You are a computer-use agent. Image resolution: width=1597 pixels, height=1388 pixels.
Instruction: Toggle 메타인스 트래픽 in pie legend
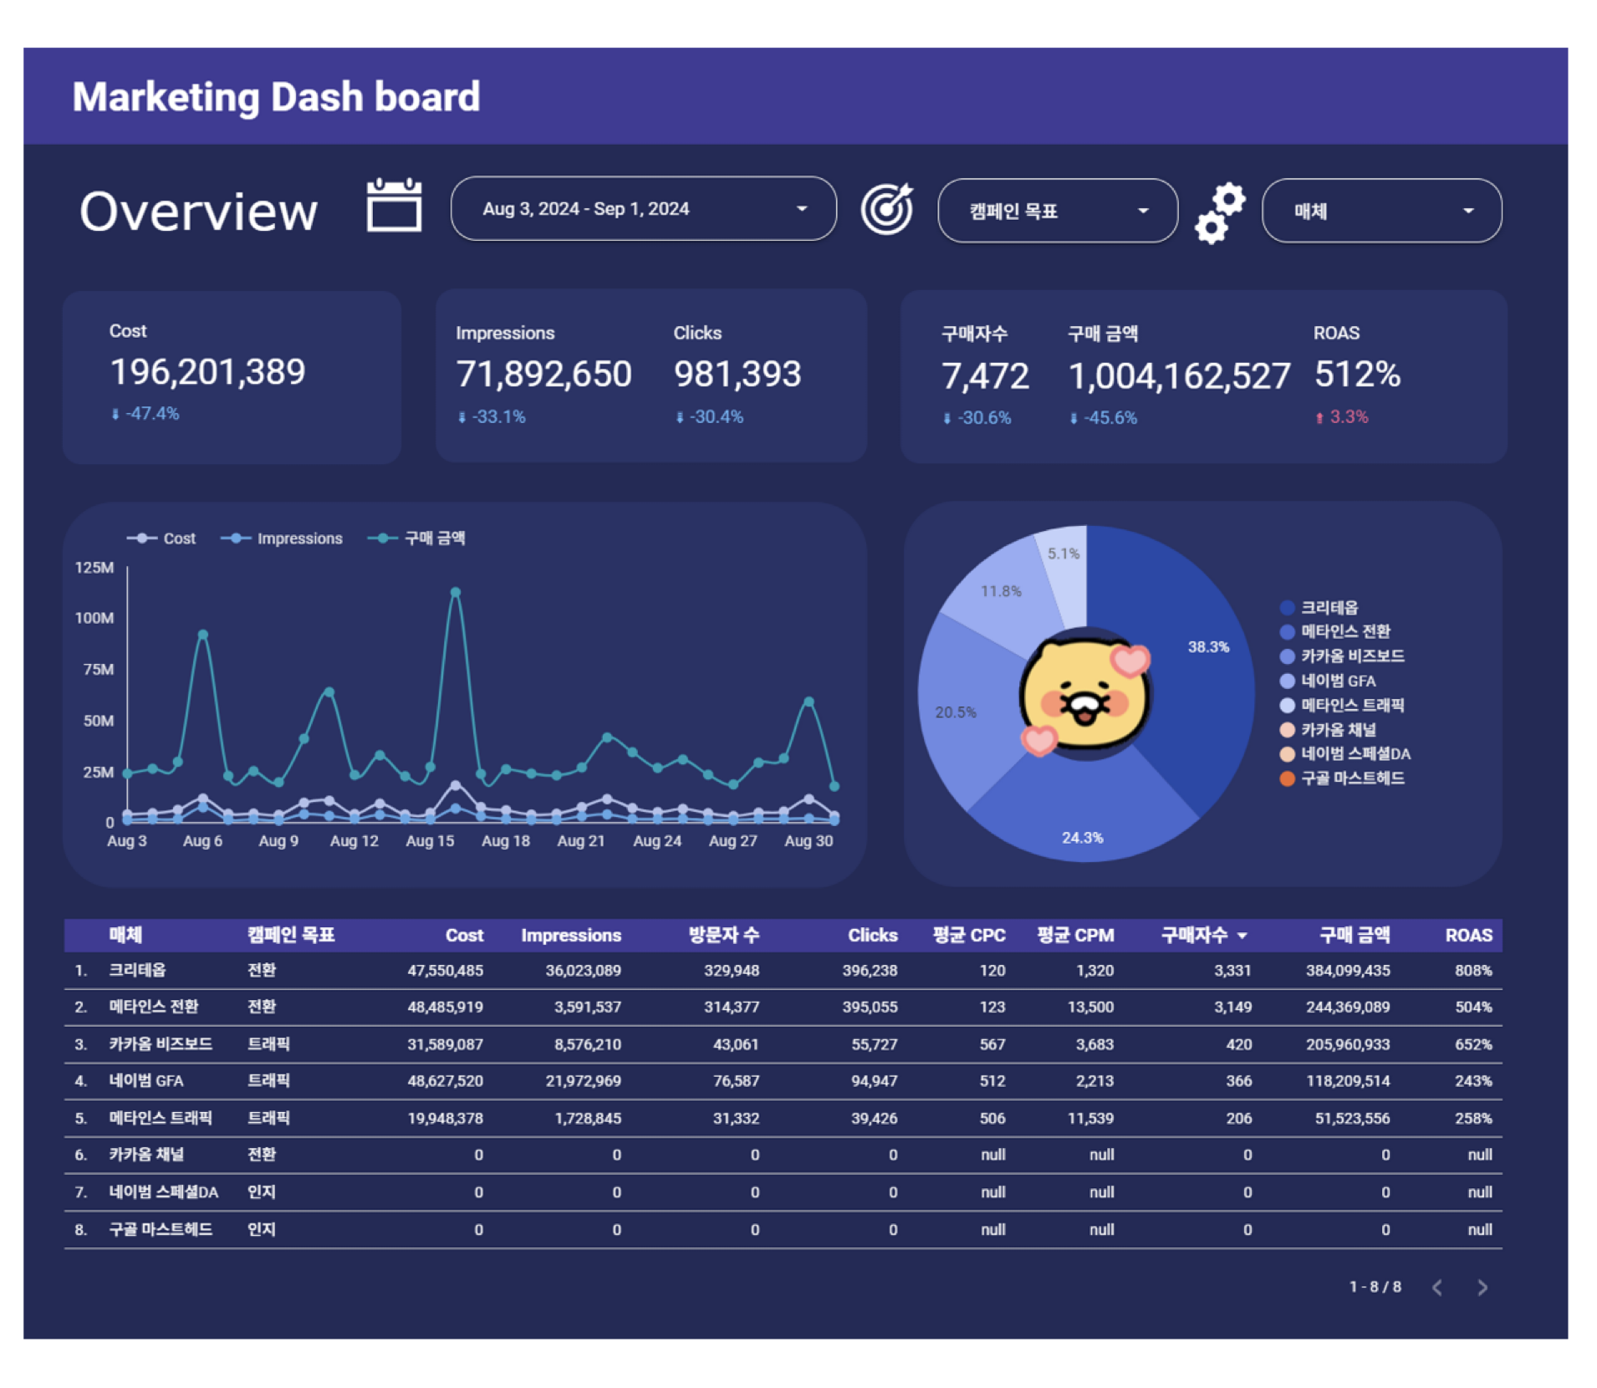[x=1342, y=705]
